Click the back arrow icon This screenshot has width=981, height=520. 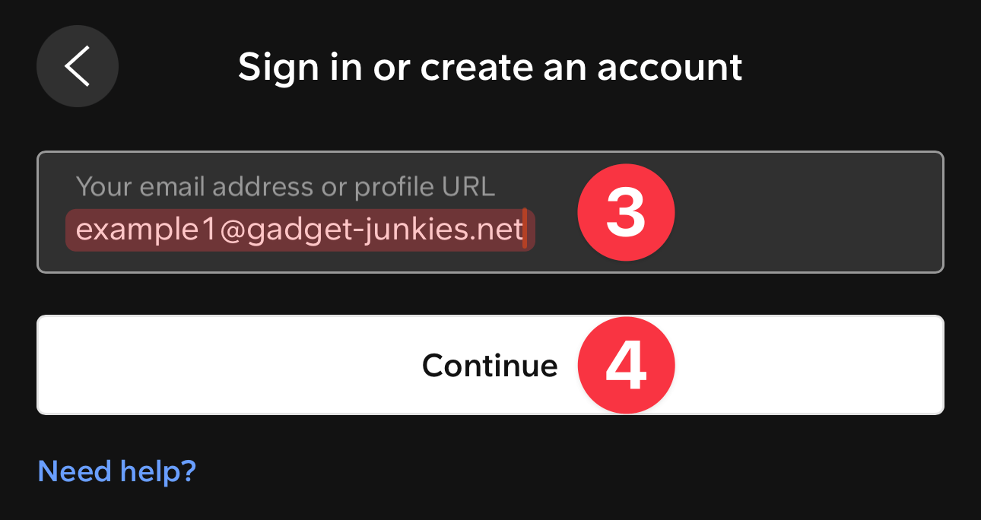77,66
